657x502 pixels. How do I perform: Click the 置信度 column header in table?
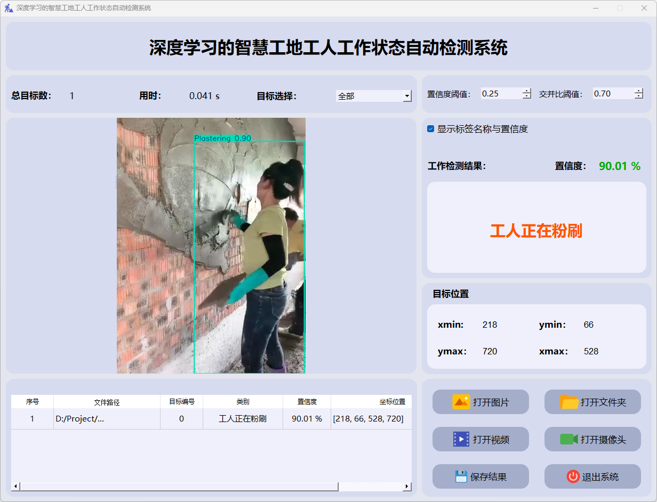point(307,402)
